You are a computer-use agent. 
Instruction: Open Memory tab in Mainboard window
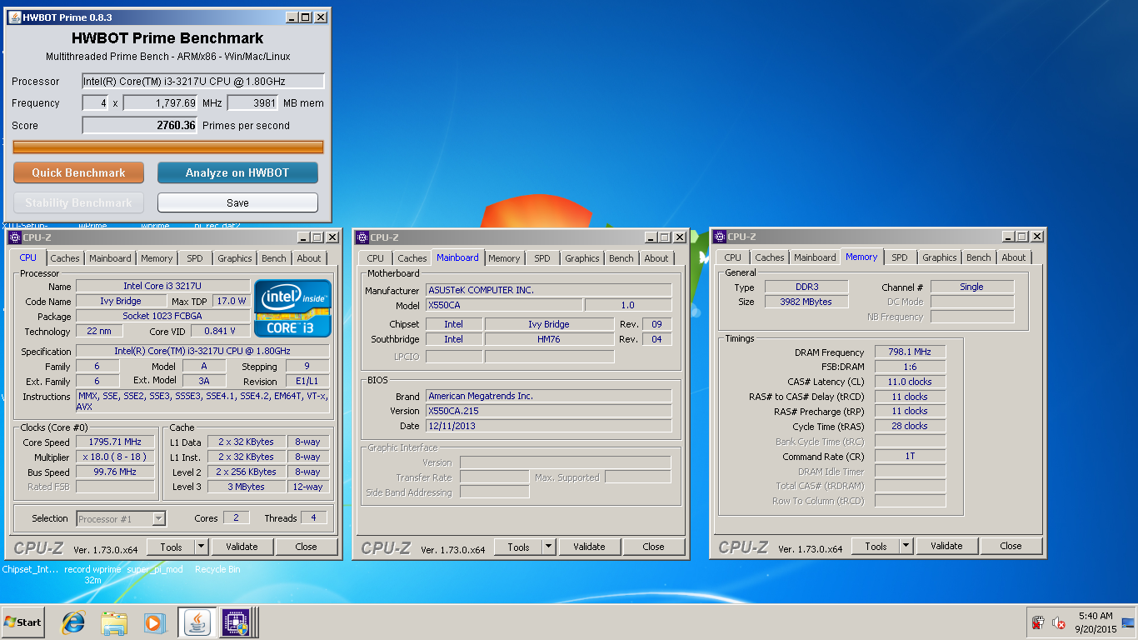(x=504, y=258)
